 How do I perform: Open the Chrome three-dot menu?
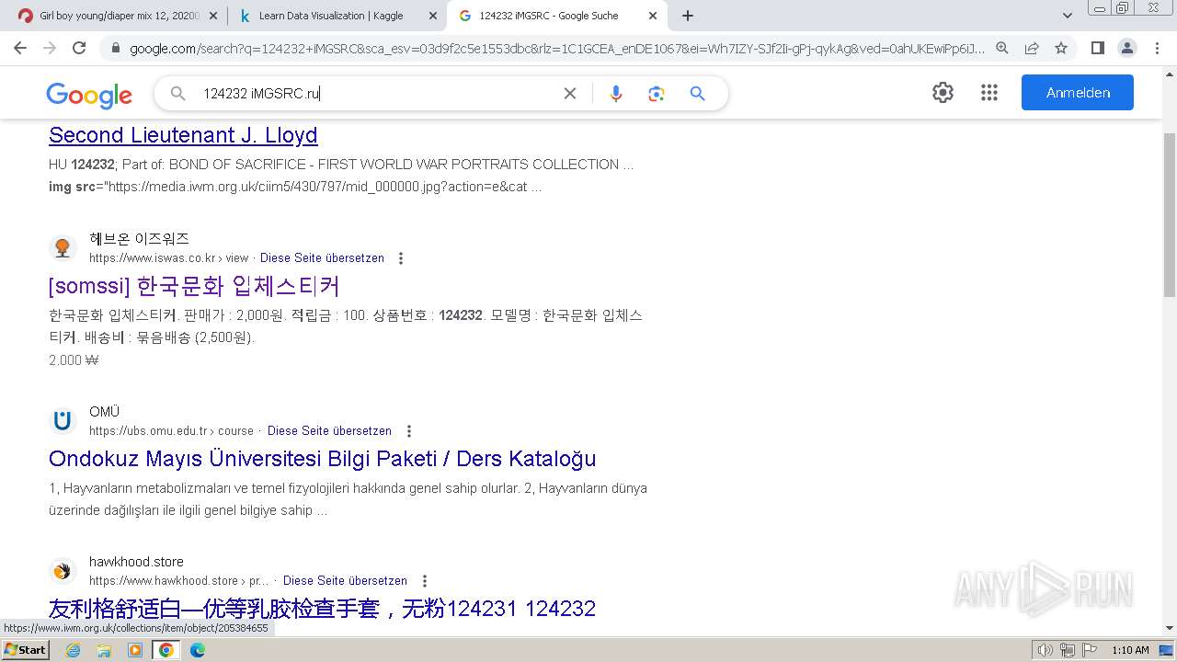click(1157, 48)
